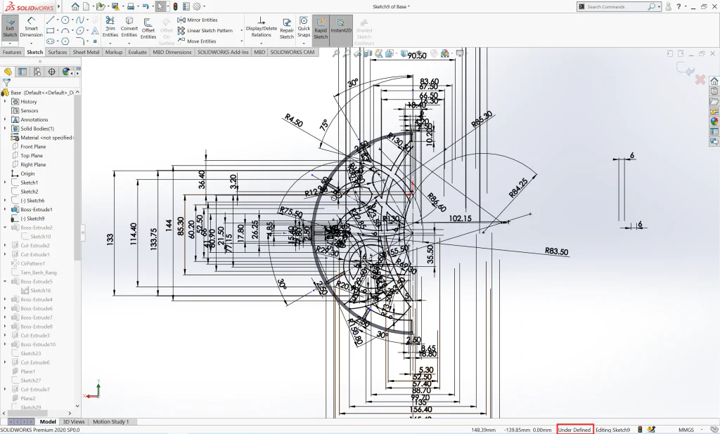Click the Under Defined status text

[x=574, y=430]
